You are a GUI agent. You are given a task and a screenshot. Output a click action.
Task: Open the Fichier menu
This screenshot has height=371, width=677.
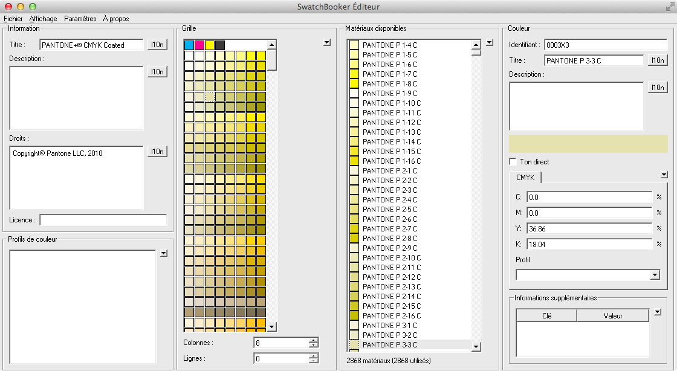pos(13,19)
